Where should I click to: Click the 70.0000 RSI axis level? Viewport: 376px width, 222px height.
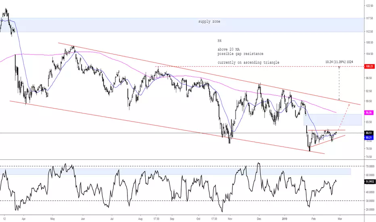[x=370, y=166]
